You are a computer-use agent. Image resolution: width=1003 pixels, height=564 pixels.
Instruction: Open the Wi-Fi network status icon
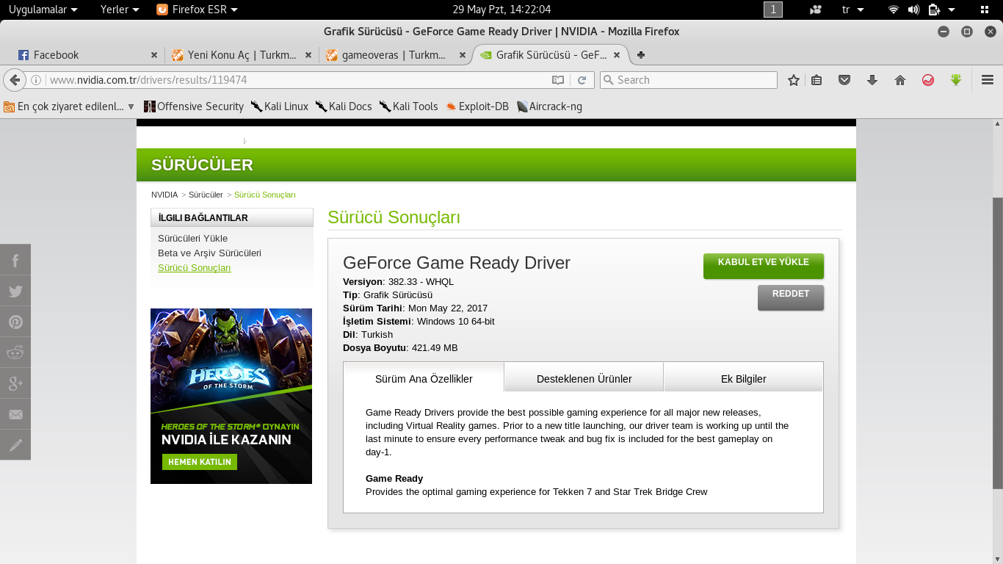click(x=893, y=10)
